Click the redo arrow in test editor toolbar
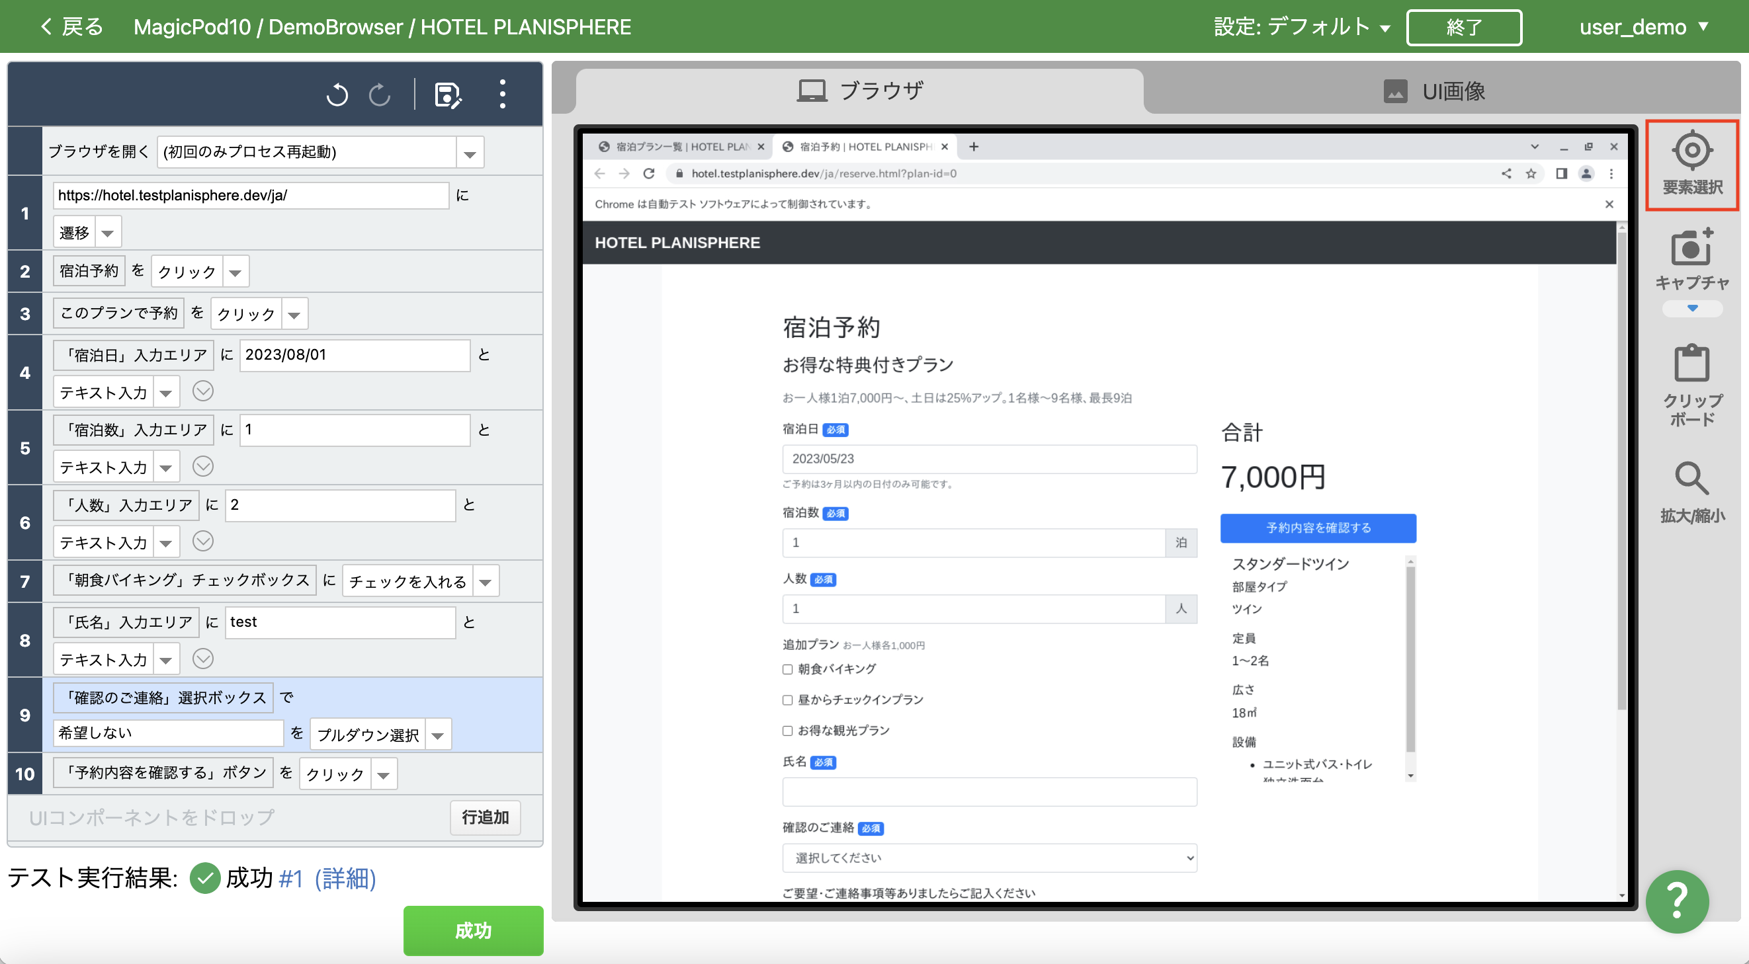This screenshot has width=1749, height=964. pyautogui.click(x=380, y=95)
